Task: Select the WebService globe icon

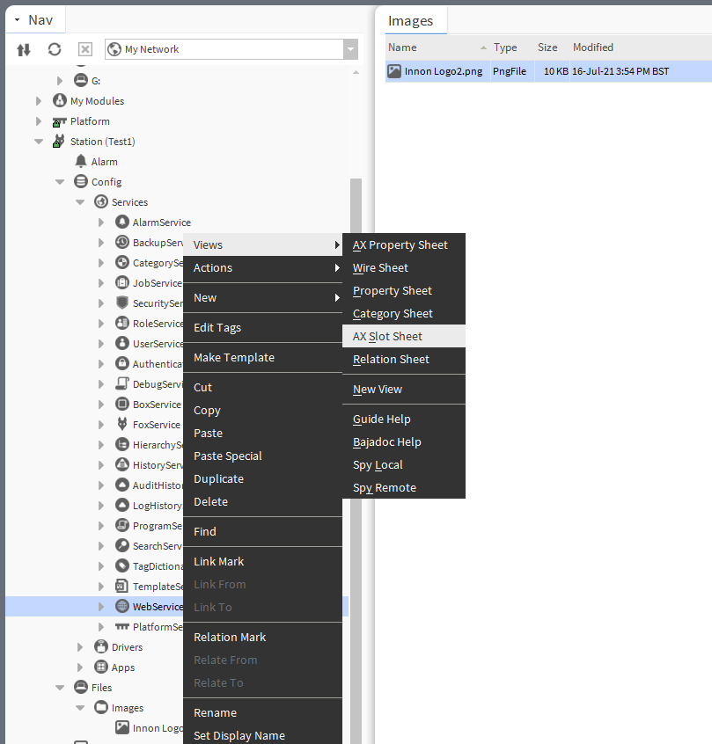Action: click(122, 607)
